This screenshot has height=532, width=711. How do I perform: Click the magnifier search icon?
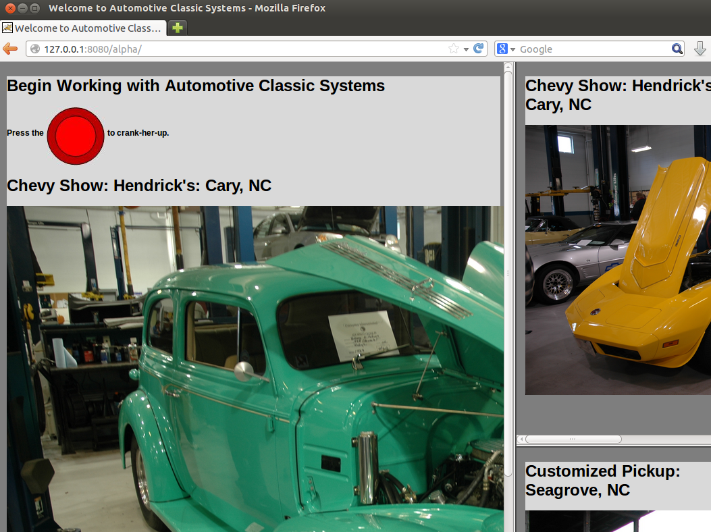[x=677, y=49]
